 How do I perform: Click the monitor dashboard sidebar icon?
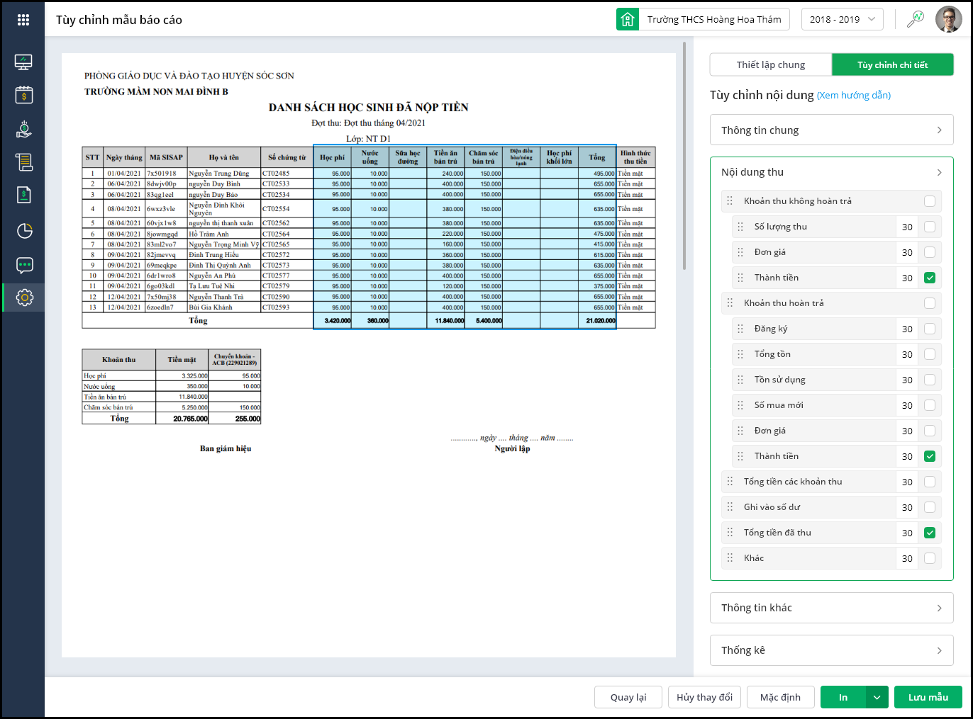(x=23, y=62)
